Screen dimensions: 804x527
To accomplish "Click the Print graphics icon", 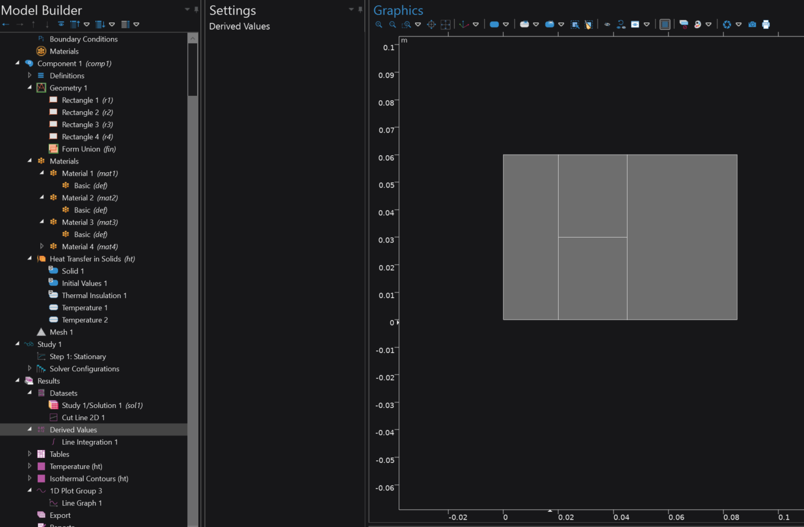I will click(x=766, y=24).
